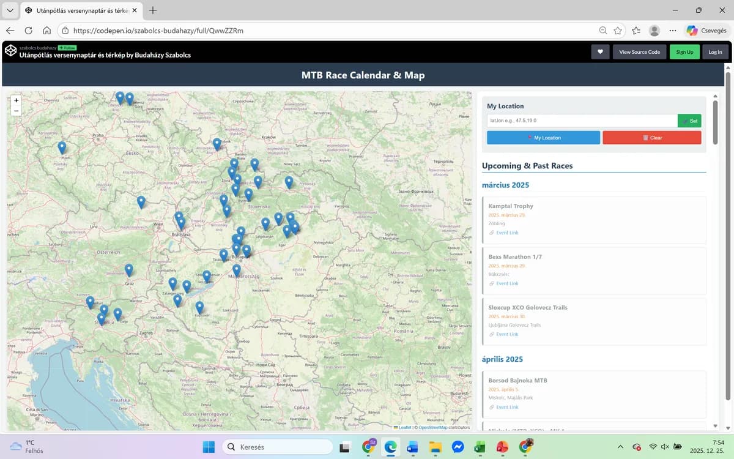Open the favorites list icon

tap(636, 30)
